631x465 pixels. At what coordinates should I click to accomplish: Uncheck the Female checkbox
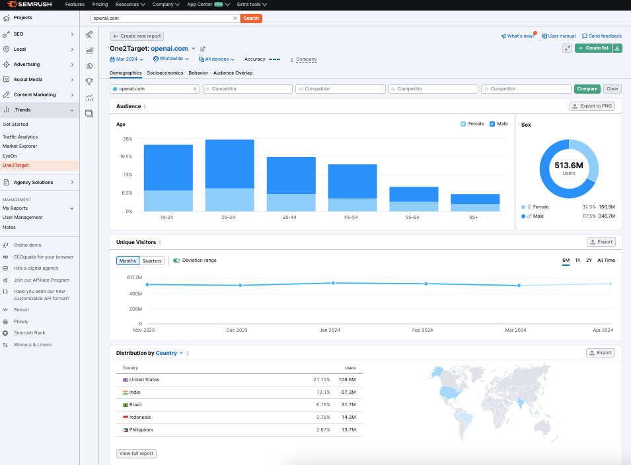pos(463,124)
